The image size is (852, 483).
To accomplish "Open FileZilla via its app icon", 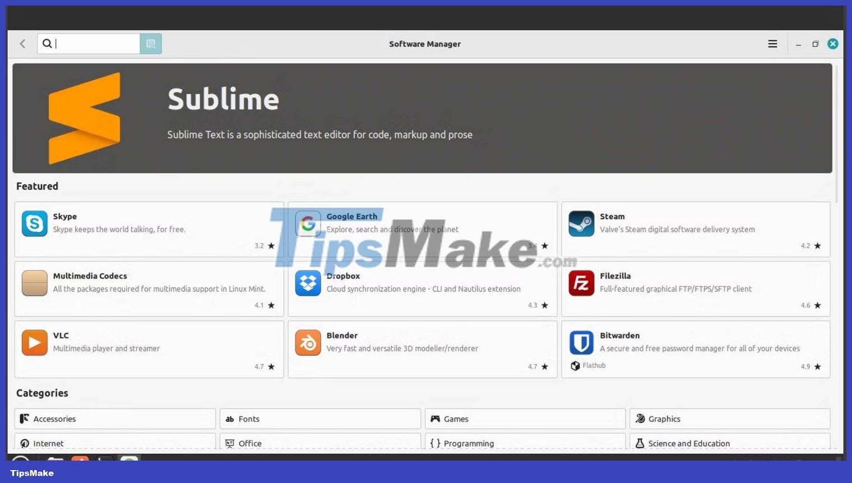I will coord(581,283).
